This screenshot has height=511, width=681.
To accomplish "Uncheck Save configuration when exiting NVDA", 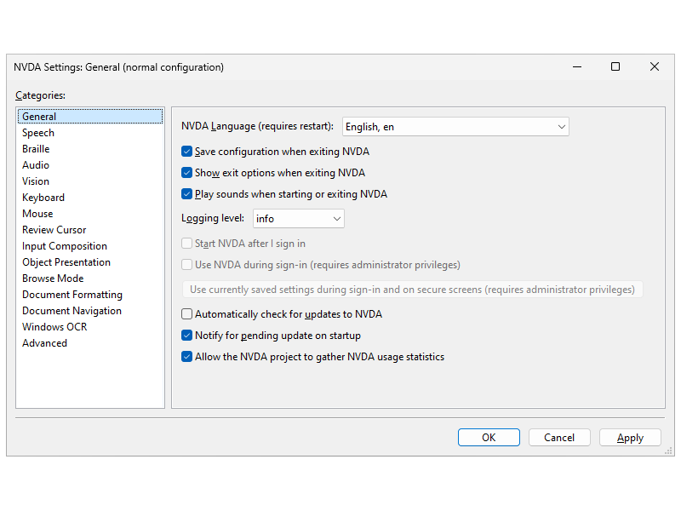I will pyautogui.click(x=187, y=152).
